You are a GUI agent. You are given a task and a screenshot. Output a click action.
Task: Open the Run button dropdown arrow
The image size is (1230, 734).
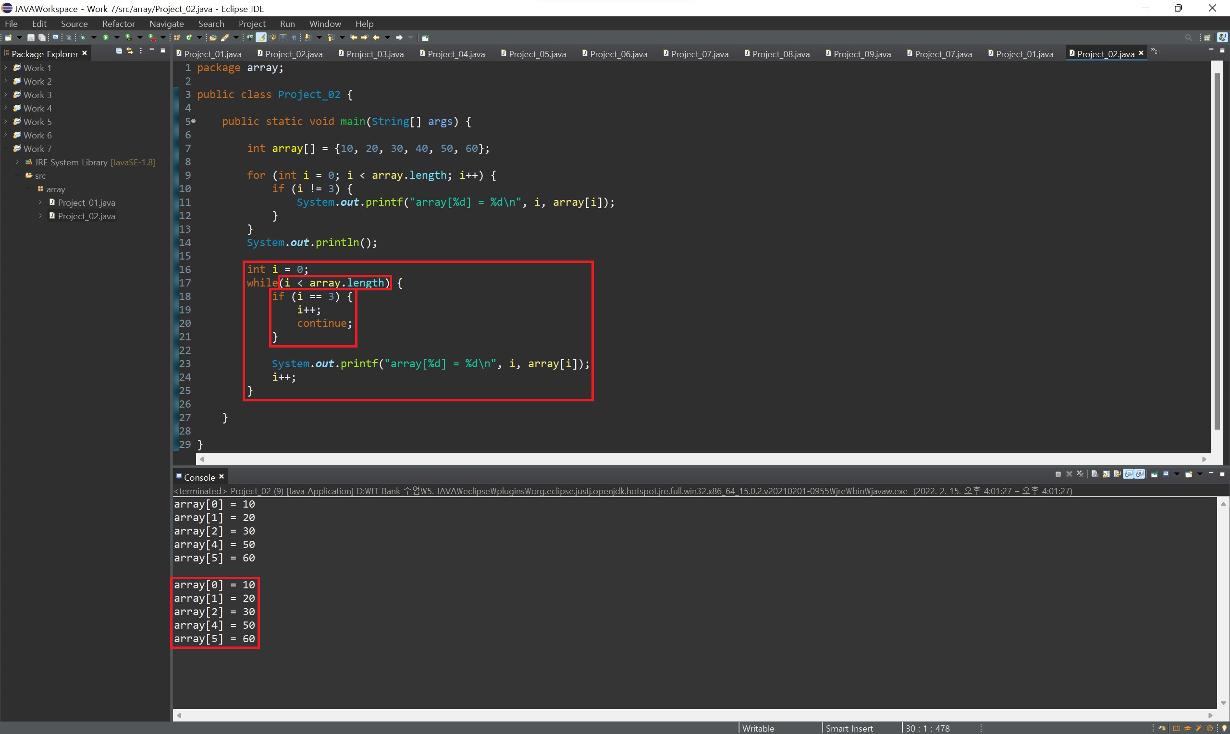coord(117,37)
